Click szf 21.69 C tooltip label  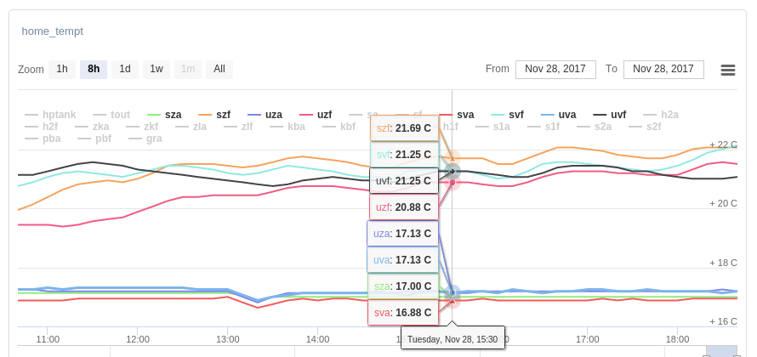(404, 128)
